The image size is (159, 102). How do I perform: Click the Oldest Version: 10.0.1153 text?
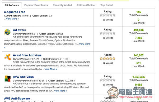coord(62,81)
